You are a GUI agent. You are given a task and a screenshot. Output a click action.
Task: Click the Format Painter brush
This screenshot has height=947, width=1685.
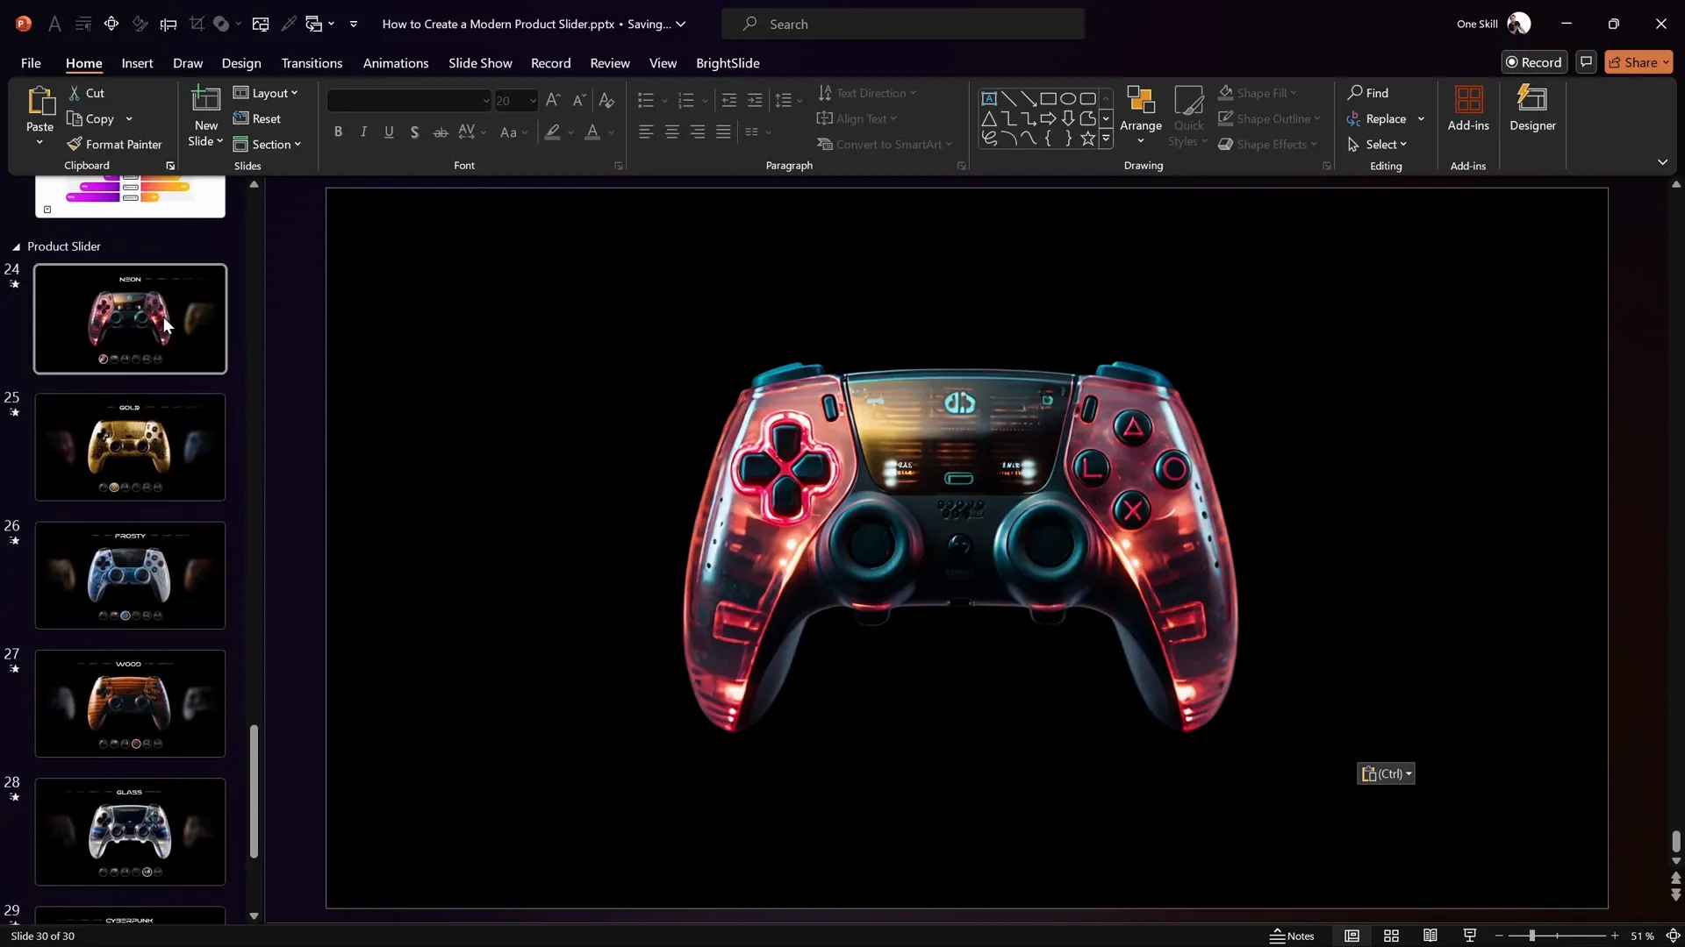75,144
